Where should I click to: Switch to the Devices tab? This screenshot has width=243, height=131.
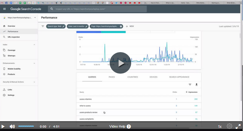tap(153, 77)
